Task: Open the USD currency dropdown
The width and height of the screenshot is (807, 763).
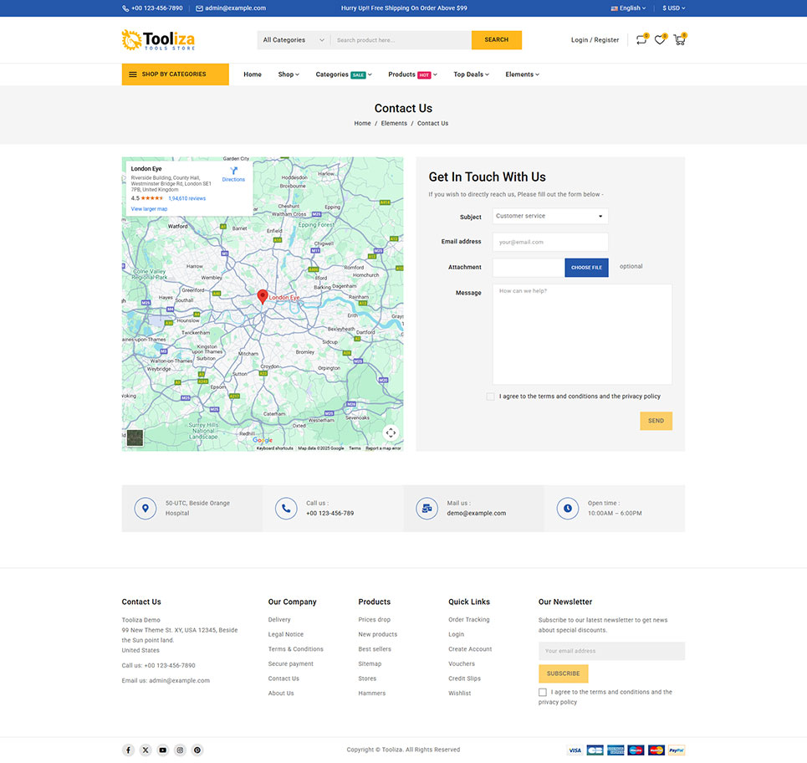Action: click(x=674, y=8)
